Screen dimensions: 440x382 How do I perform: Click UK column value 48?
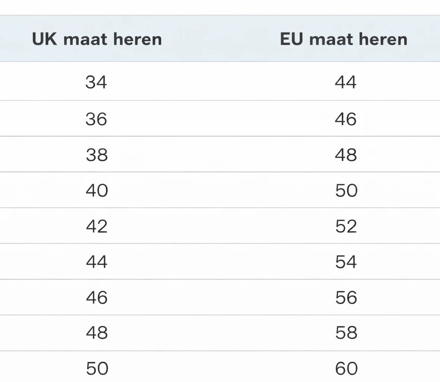click(97, 332)
